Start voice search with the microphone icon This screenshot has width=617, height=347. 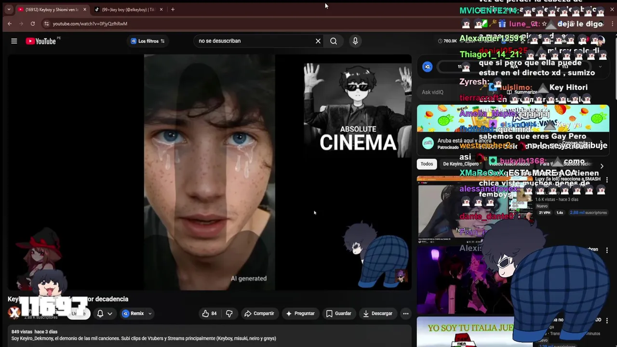click(x=355, y=41)
